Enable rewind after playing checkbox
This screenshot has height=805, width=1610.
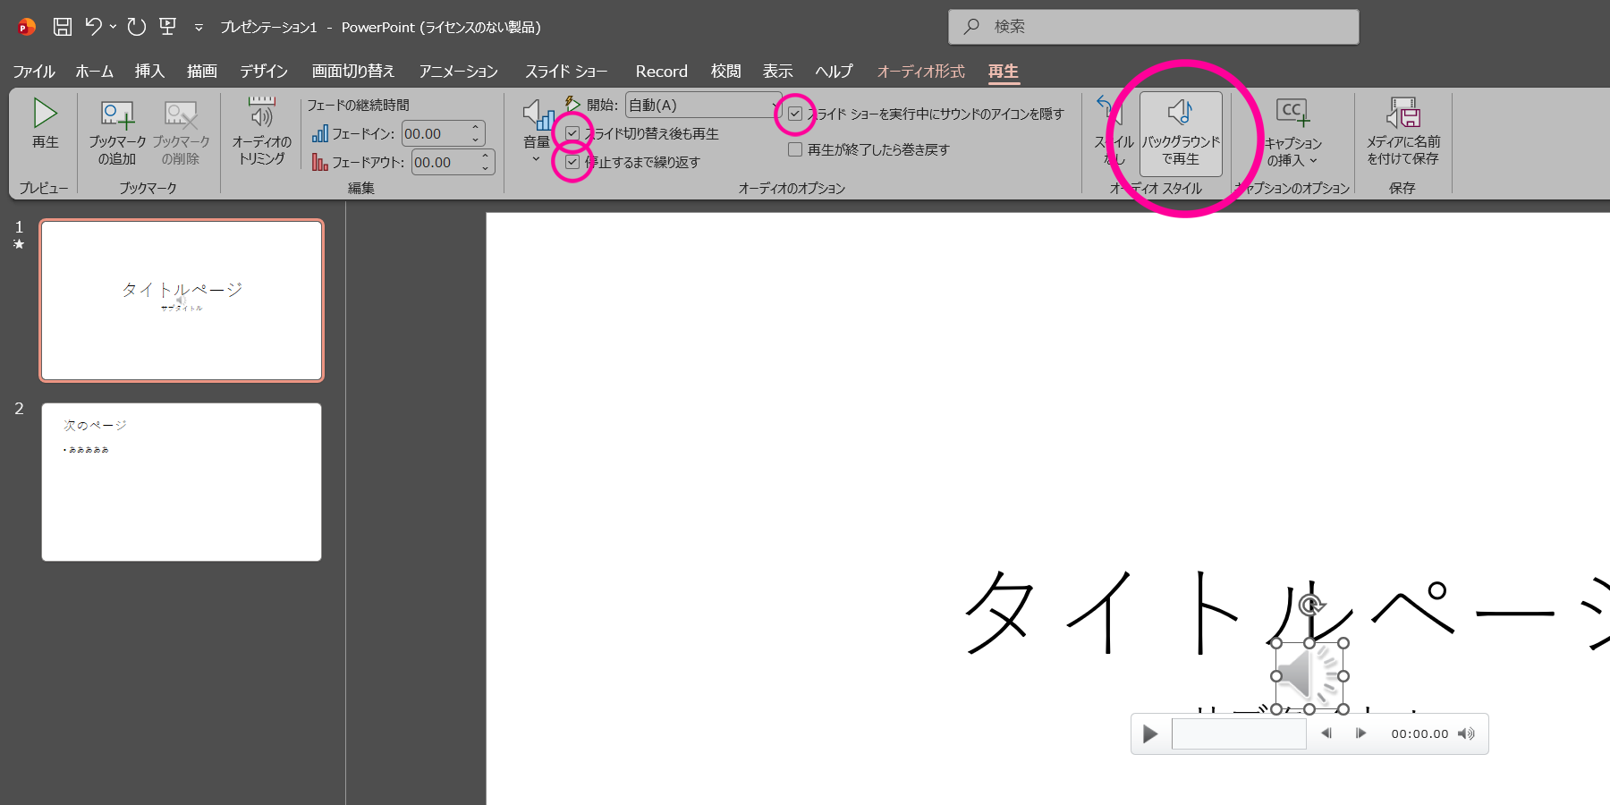point(794,149)
